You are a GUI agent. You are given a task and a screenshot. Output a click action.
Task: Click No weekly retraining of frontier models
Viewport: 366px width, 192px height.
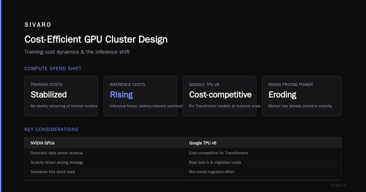coord(64,106)
